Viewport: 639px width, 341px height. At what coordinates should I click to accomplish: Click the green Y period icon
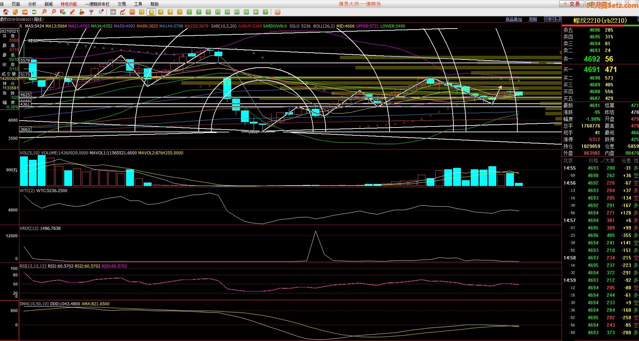point(265,12)
